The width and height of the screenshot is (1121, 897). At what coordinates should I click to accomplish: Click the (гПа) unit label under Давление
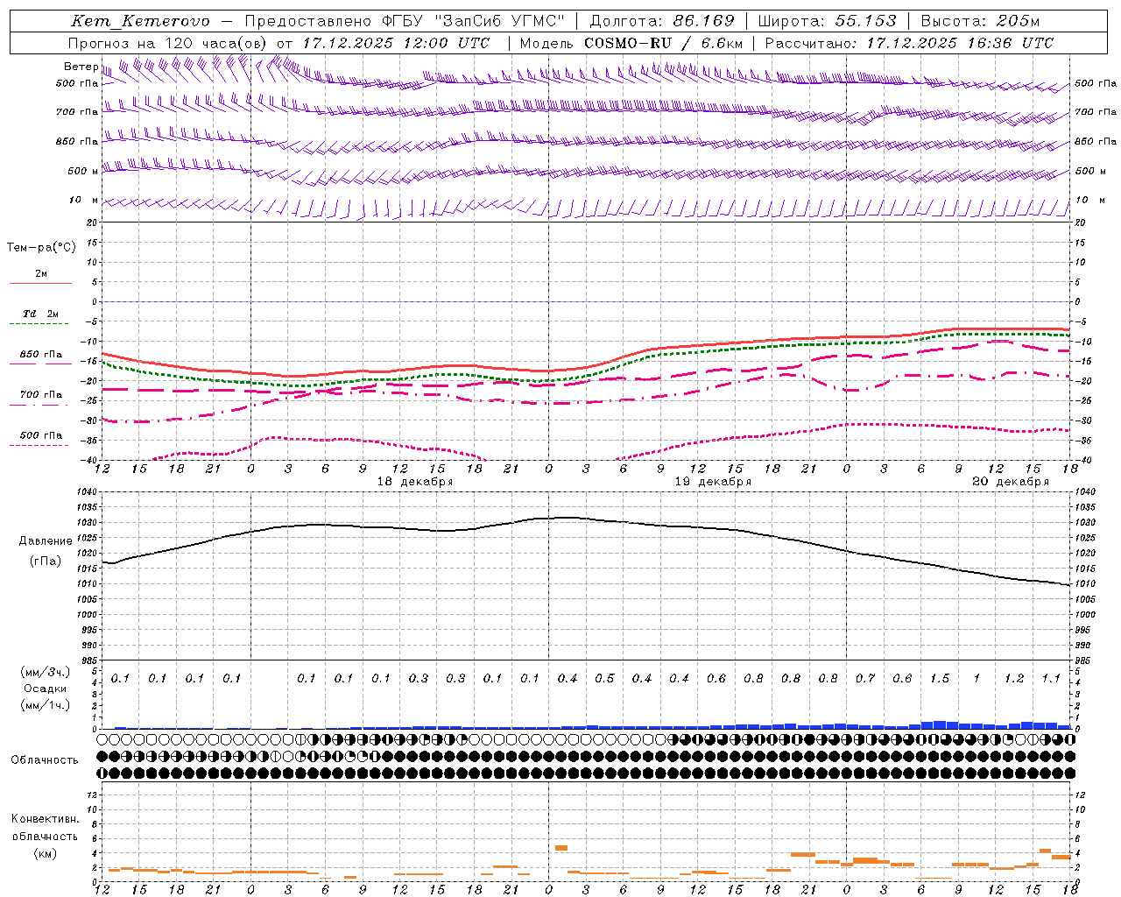[x=46, y=562]
